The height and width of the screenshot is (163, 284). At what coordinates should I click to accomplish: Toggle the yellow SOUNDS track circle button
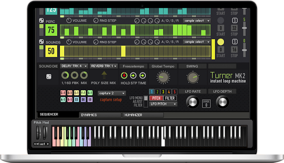point(221,42)
